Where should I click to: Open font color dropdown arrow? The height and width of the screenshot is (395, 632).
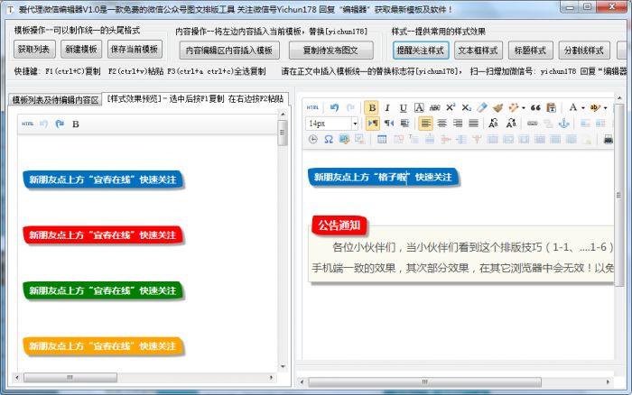[x=583, y=108]
